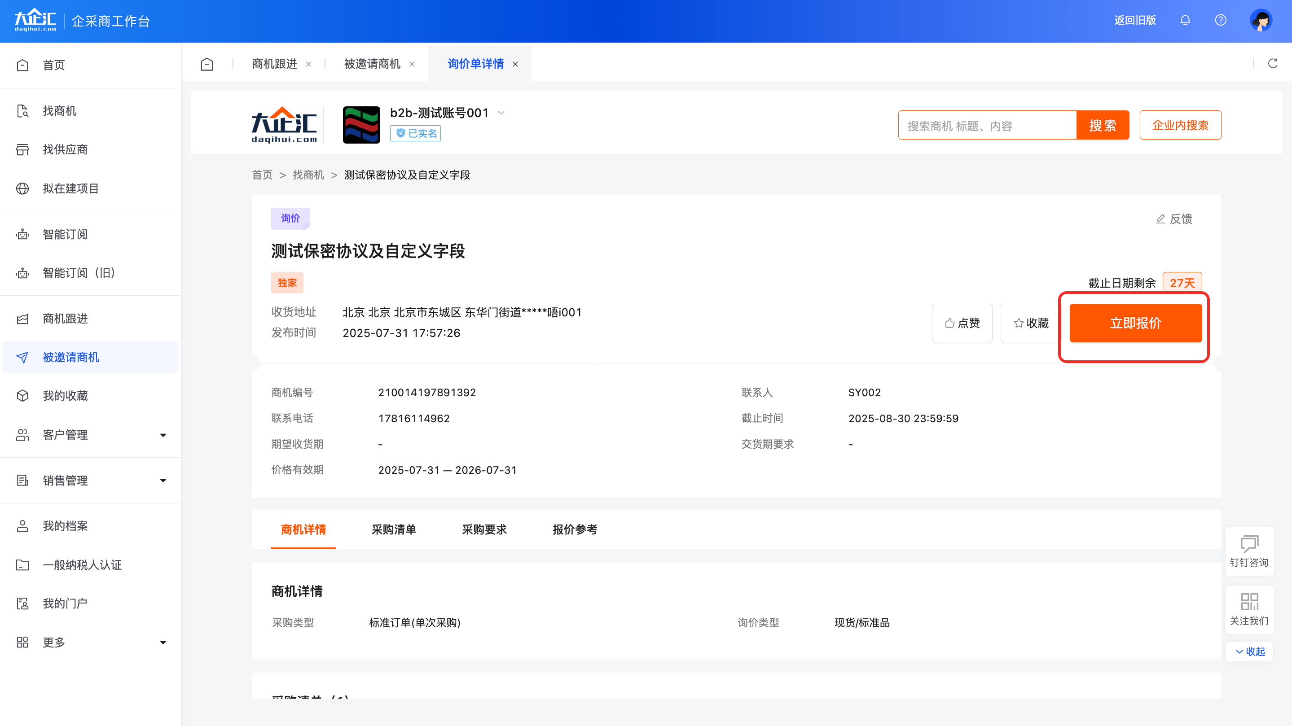Click 智能订阅（旧）robot icon
Viewport: 1292px width, 726px height.
(x=22, y=273)
